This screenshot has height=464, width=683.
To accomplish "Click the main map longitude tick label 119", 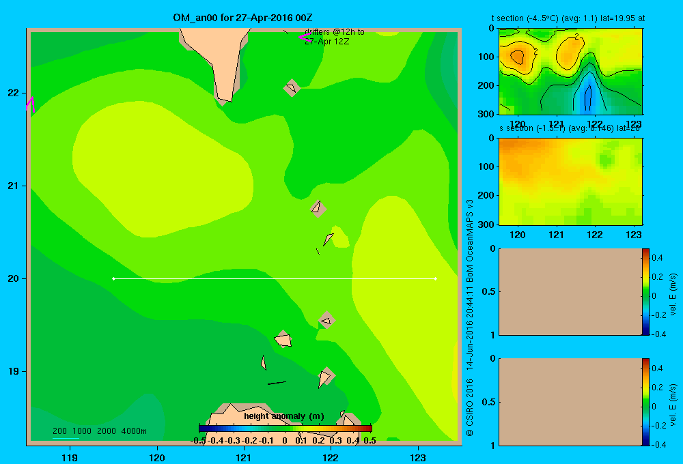I will pos(70,457).
